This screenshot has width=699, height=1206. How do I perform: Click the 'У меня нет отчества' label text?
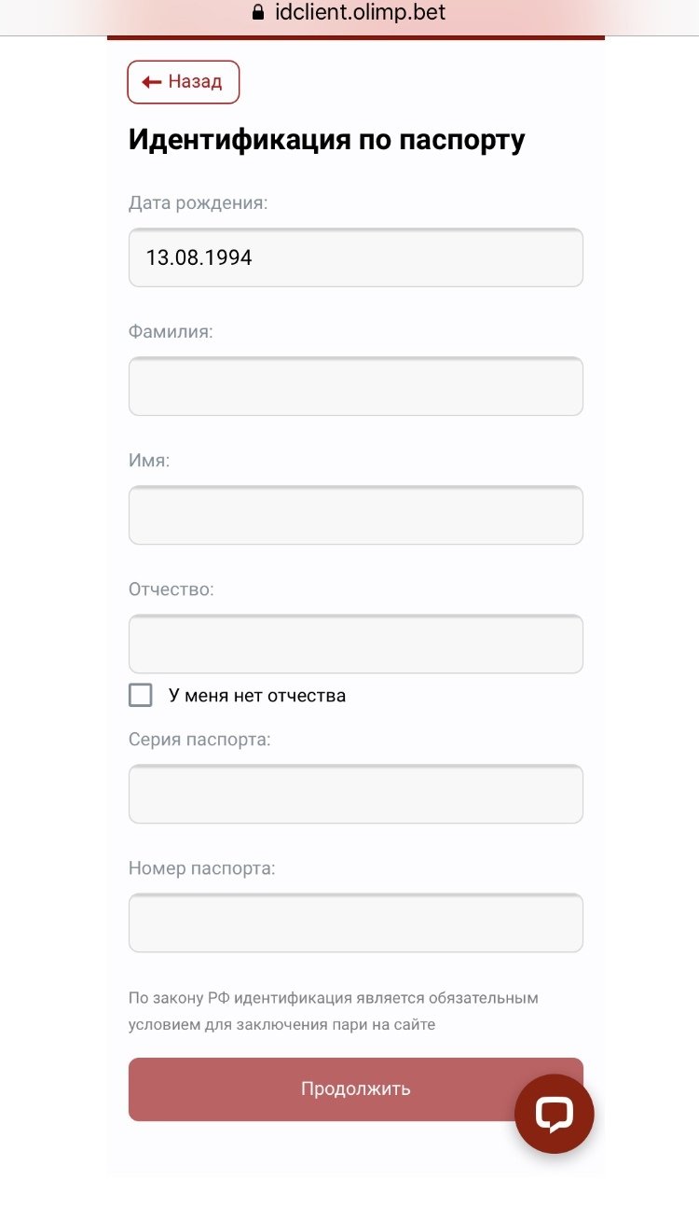coord(257,695)
